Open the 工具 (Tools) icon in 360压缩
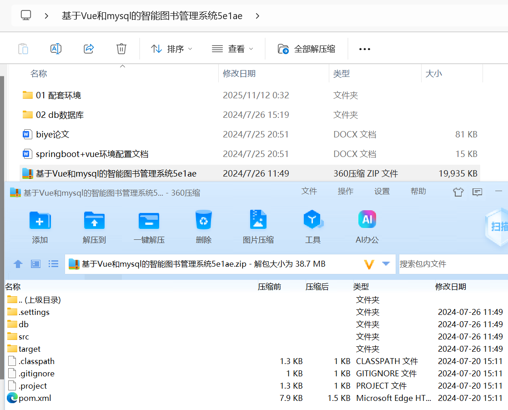The width and height of the screenshot is (508, 410). [x=312, y=226]
